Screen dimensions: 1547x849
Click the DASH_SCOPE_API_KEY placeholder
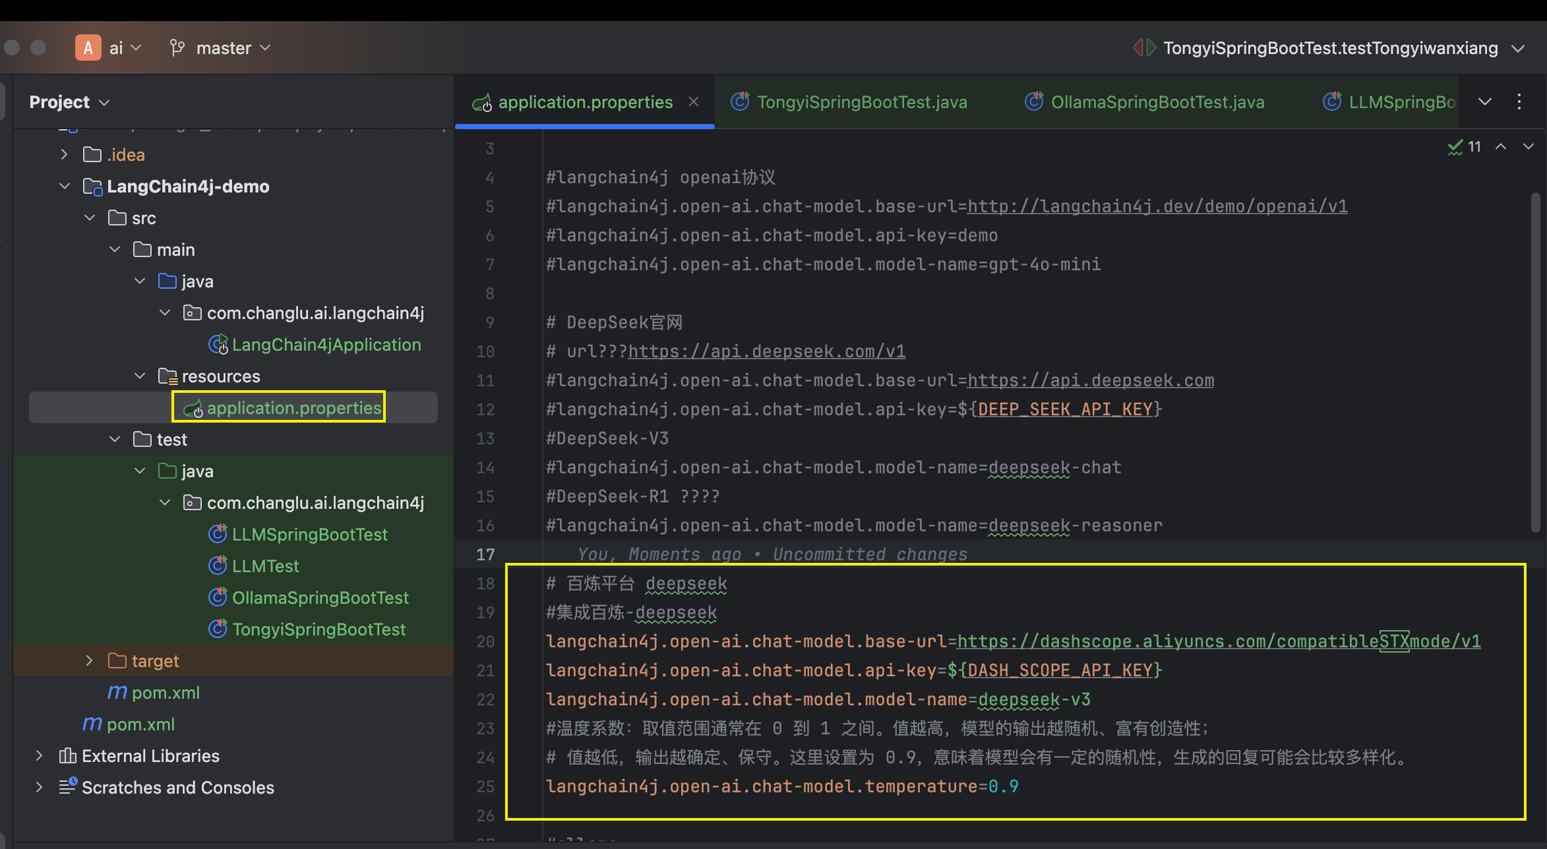[1060, 670]
